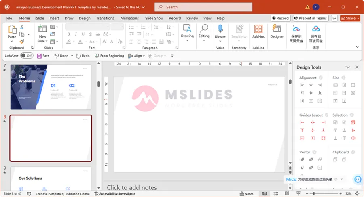Open the Designer tool
The image size is (364, 197).
pos(277,29)
